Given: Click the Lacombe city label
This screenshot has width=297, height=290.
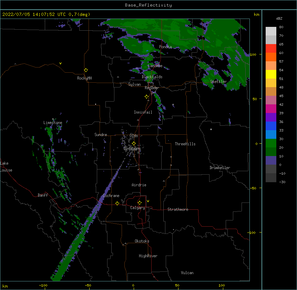Looking at the screenshot, I should 155,66.
